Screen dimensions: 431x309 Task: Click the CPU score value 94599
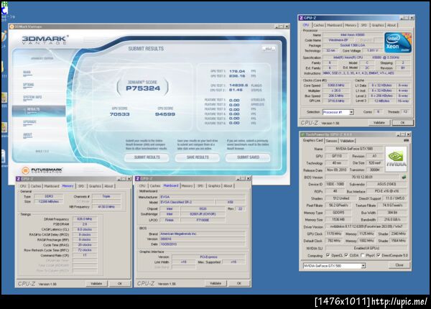(165, 114)
